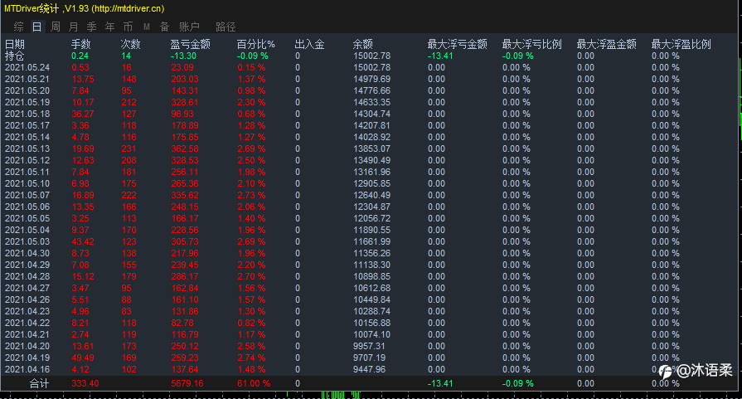Select the date row 2021.04.26

click(27, 299)
